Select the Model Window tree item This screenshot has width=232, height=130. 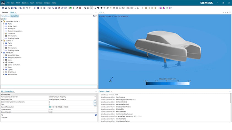(x=13, y=55)
